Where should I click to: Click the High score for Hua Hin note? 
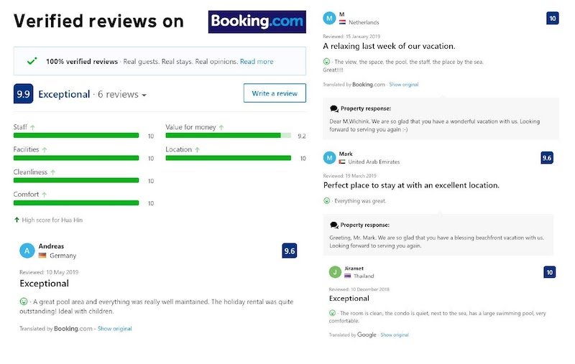pos(48,220)
